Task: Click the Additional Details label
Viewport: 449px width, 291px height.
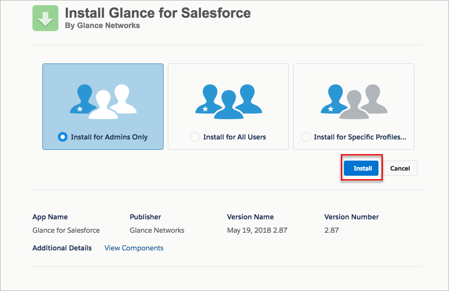Action: (62, 248)
